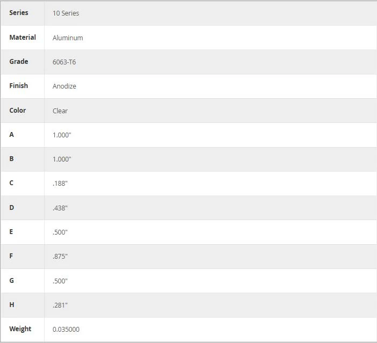Click the D value .438"
Image resolution: width=377 pixels, height=343 pixels.
(x=60, y=208)
